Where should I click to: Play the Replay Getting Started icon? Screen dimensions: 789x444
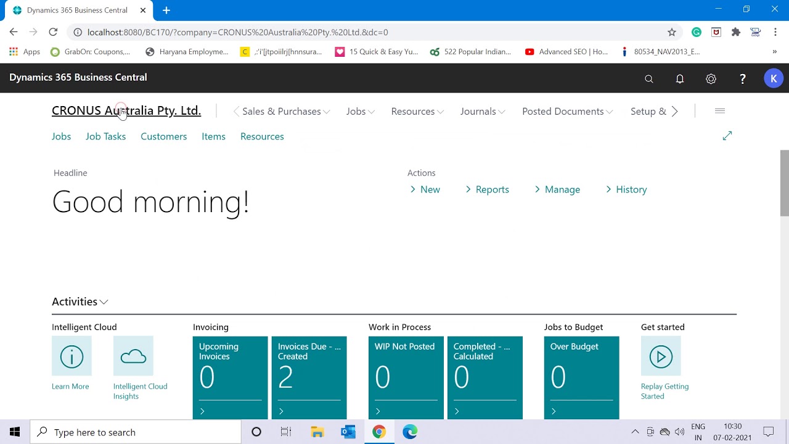pos(661,356)
